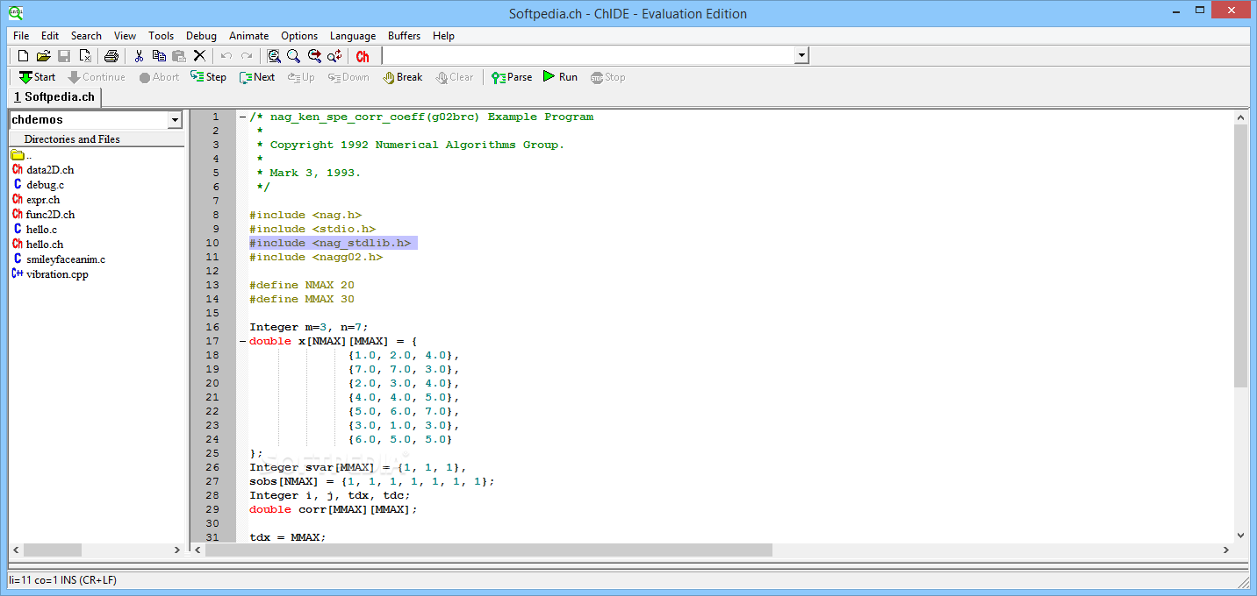The height and width of the screenshot is (596, 1257).
Task: Click the Cut scissors icon
Action: (139, 56)
